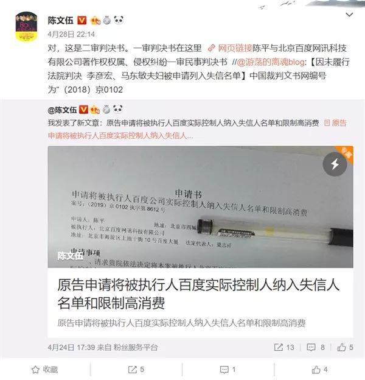Like this post showing 4 likes
The width and height of the screenshot is (365, 380).
coord(319,370)
